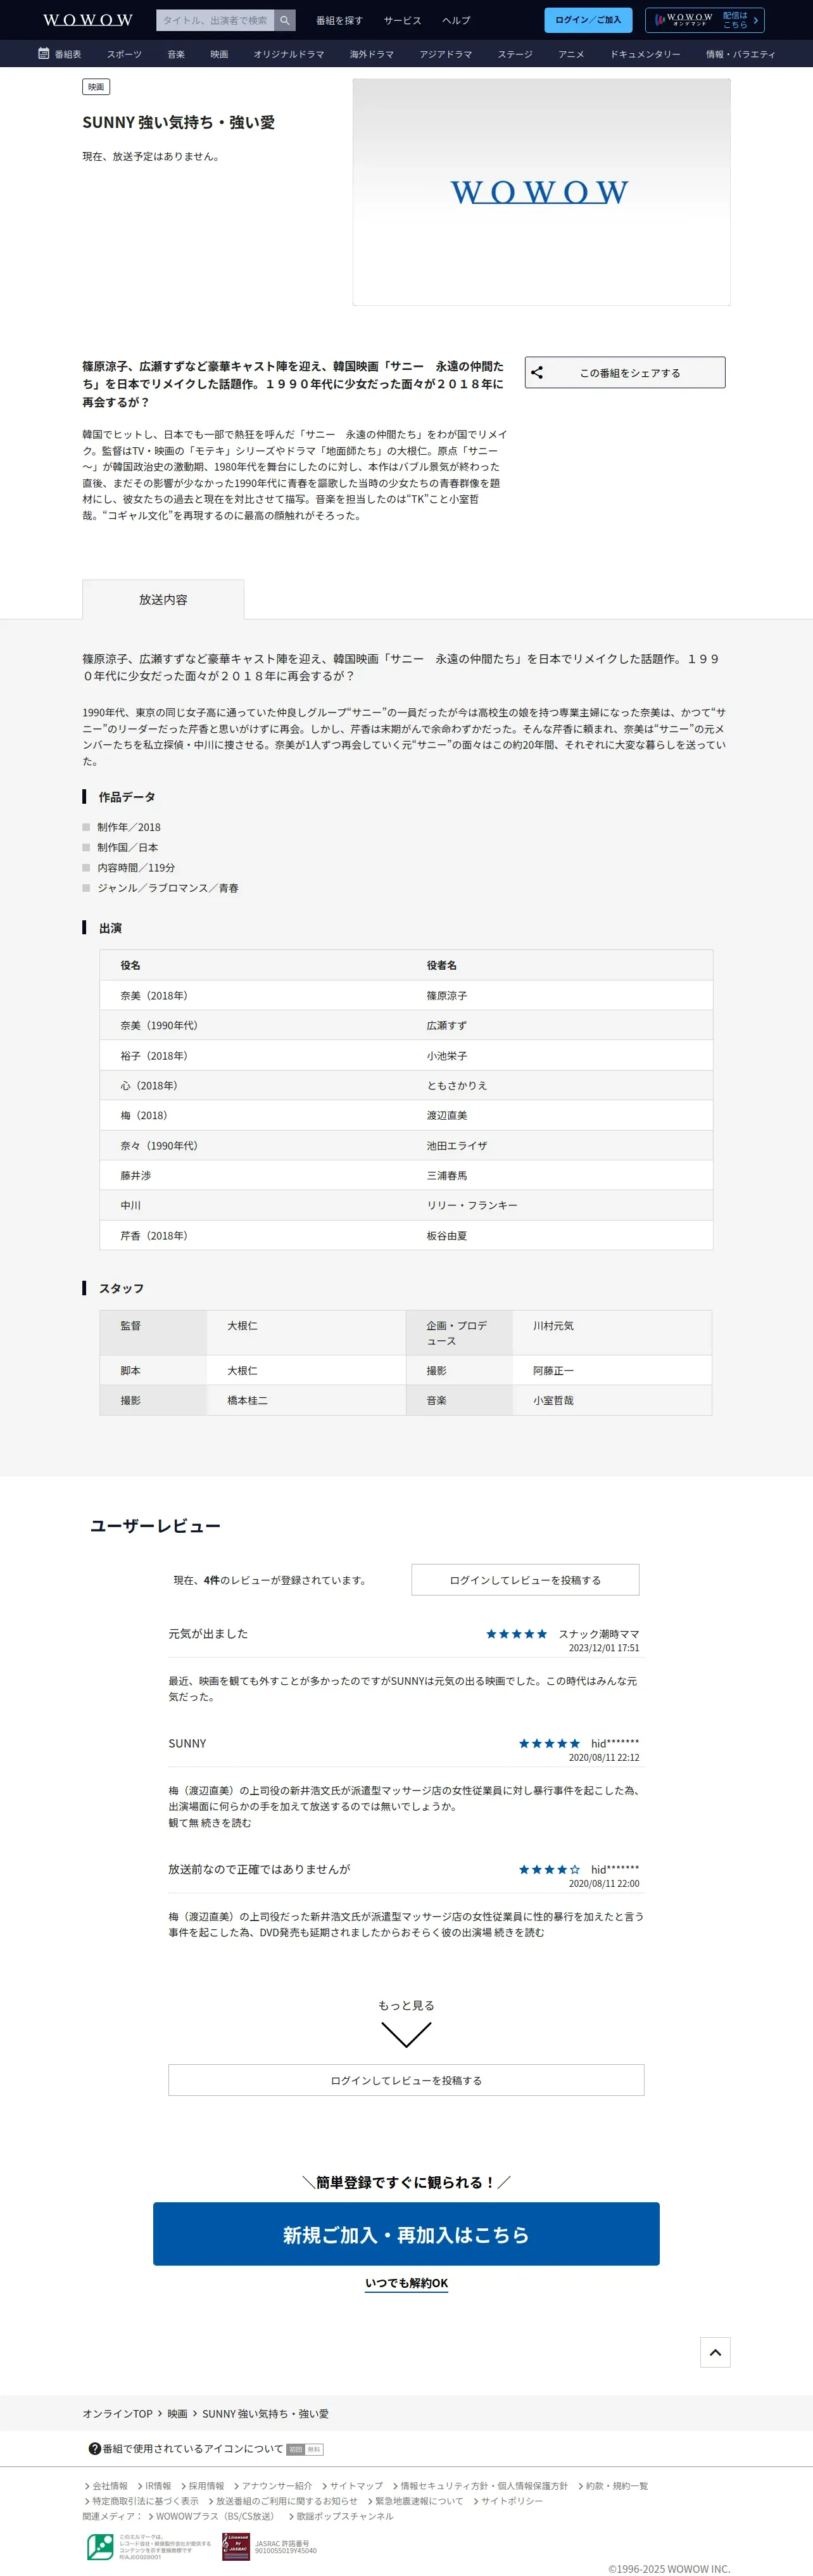Click the green L-mark license icon
813x2576 pixels.
(x=100, y=2547)
